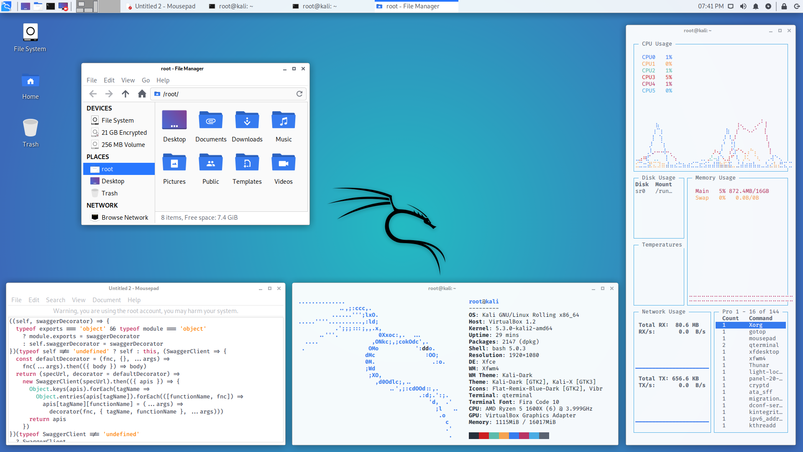Select Trash in Places sidebar
The height and width of the screenshot is (452, 803).
coord(119,193)
